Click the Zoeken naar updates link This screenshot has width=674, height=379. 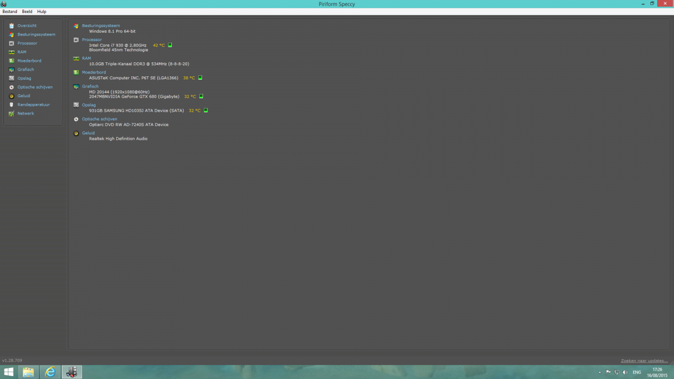(644, 360)
